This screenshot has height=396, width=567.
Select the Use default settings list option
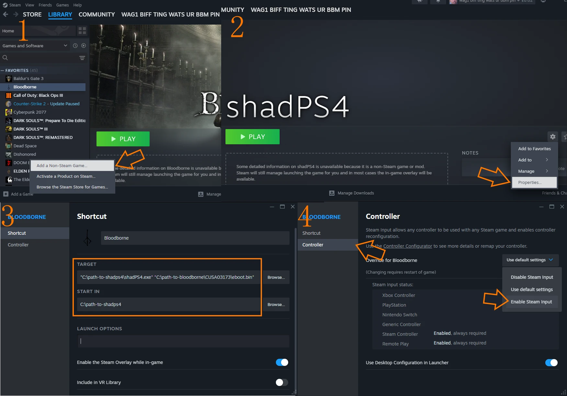coord(532,289)
